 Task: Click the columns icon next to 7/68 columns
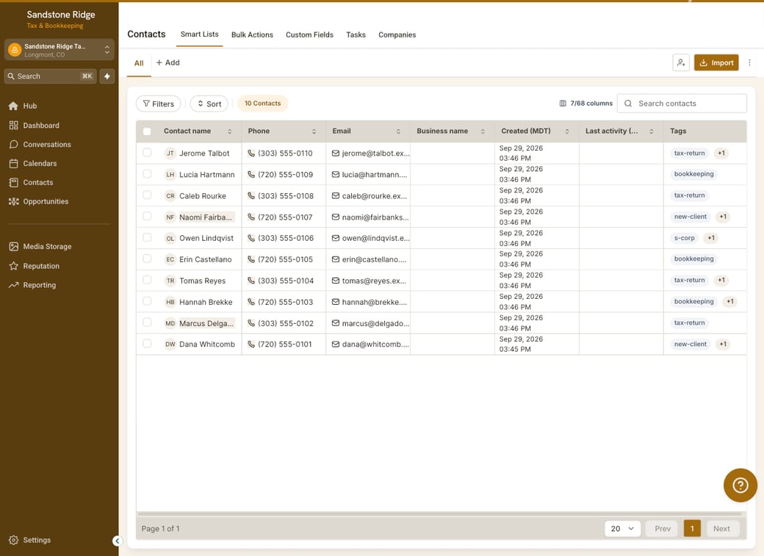coord(563,104)
